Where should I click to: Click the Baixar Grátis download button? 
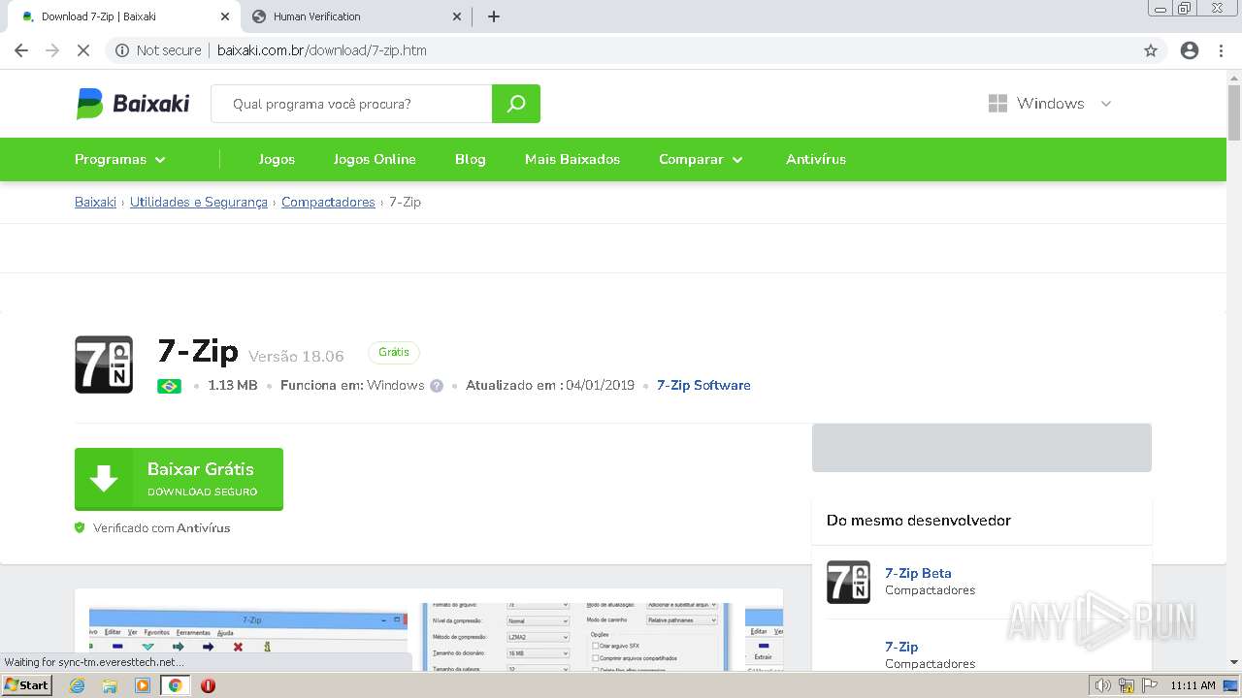pyautogui.click(x=179, y=479)
